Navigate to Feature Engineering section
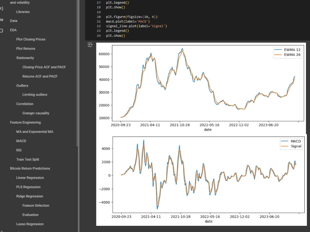 [x=25, y=122]
